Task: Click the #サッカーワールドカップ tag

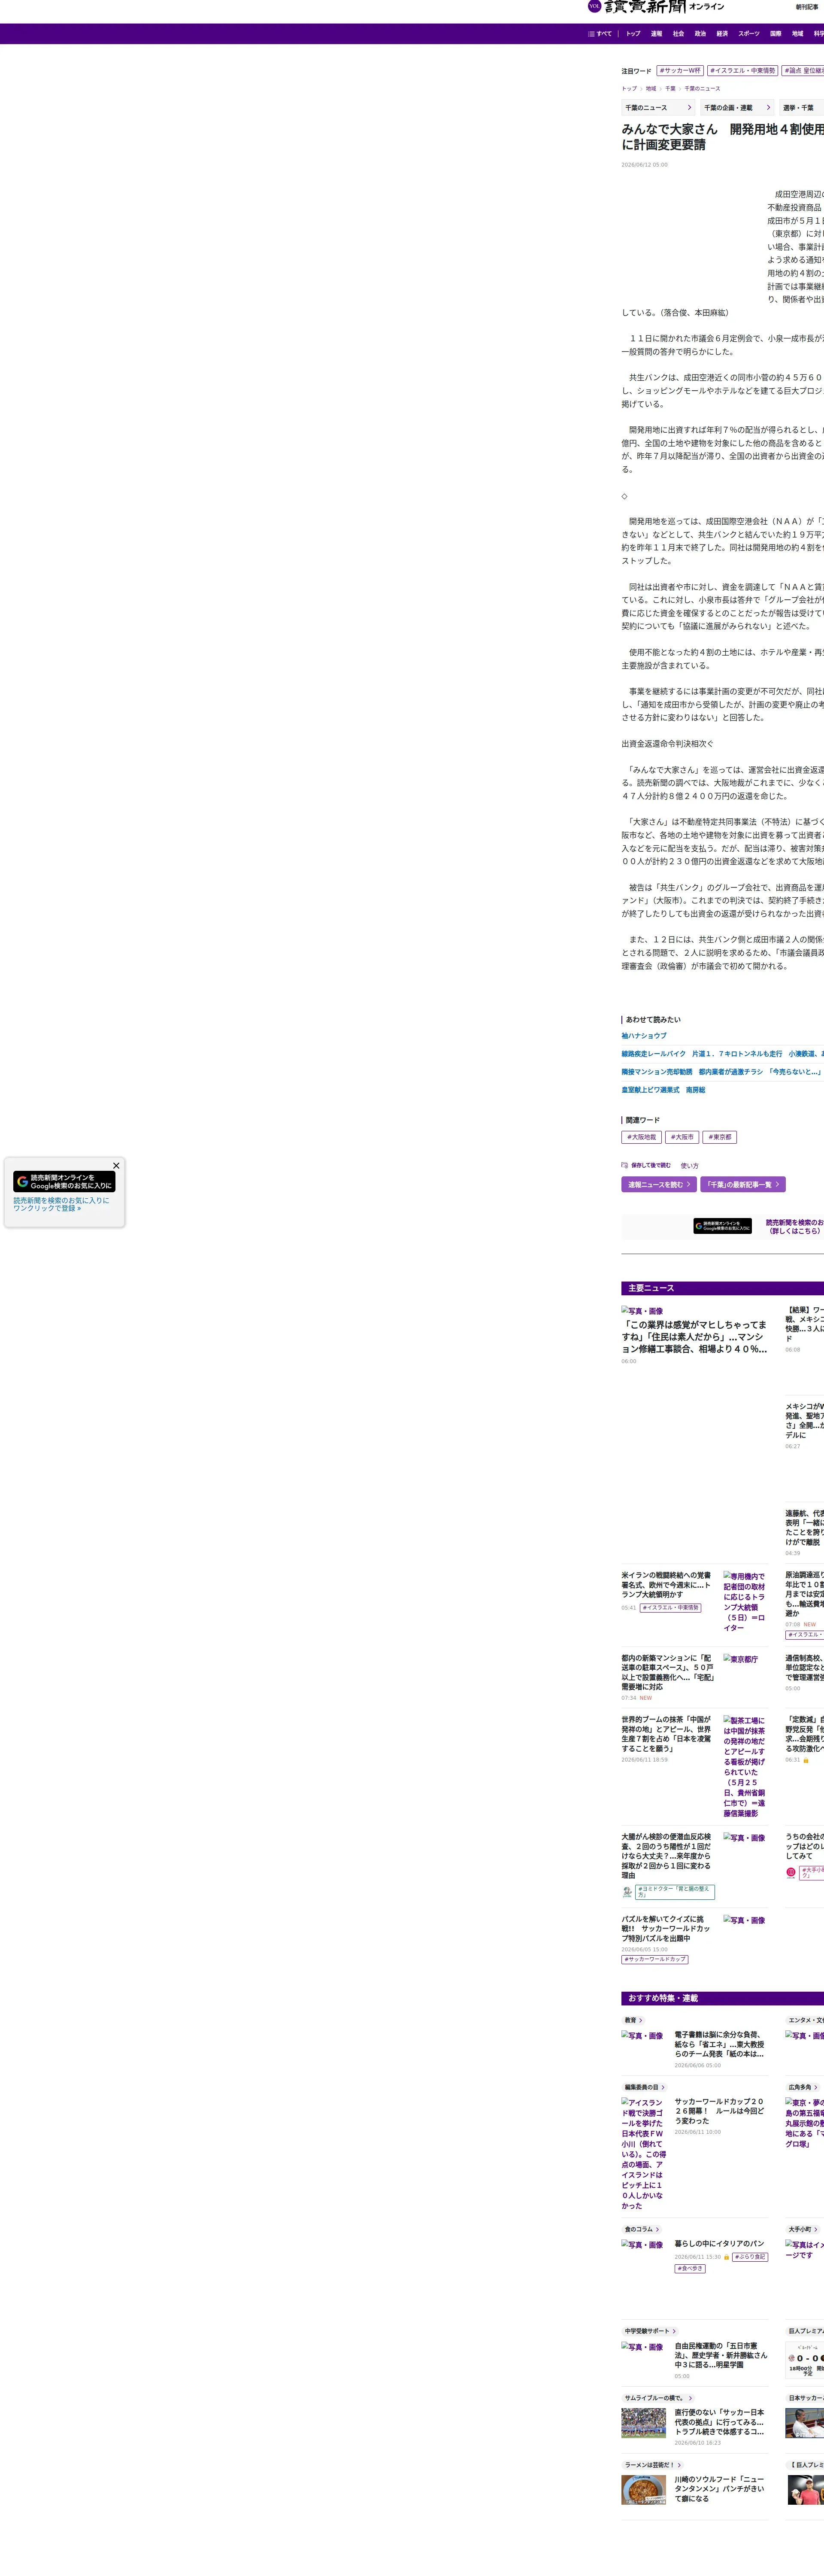Action: point(655,1959)
